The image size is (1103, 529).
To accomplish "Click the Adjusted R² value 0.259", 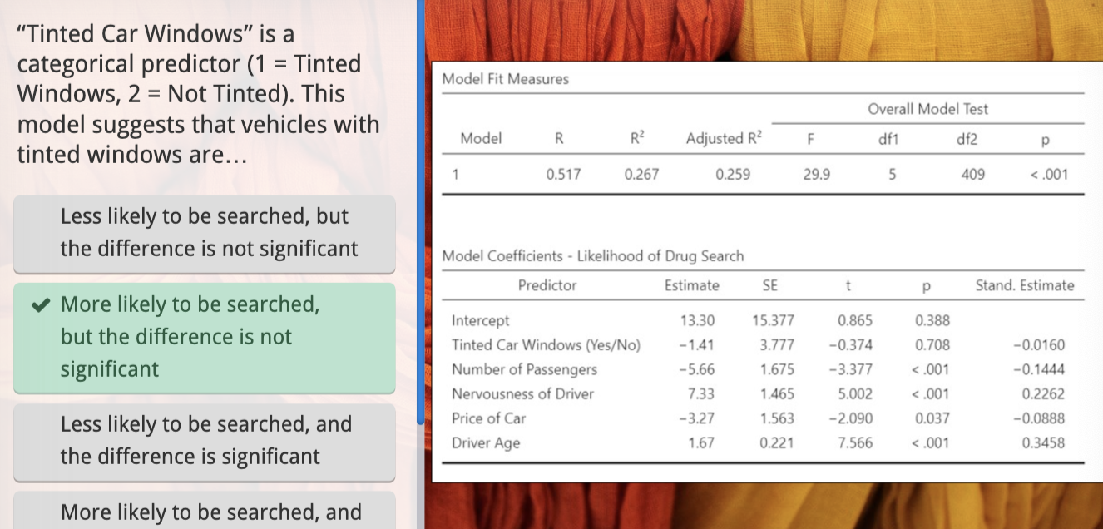I will coord(732,174).
